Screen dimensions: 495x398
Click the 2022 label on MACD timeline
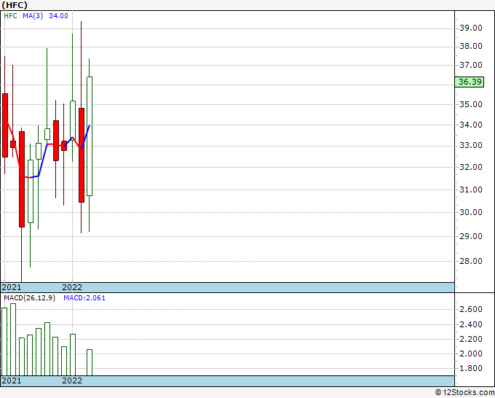point(72,381)
